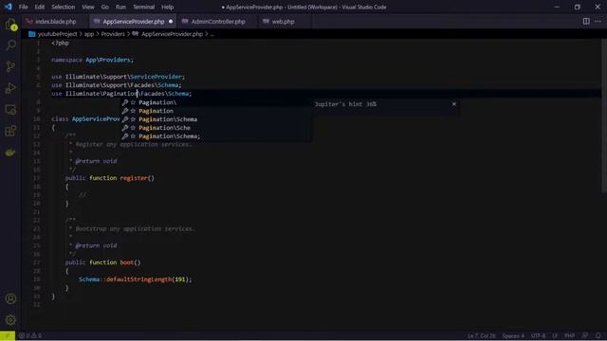Click youtubeProject in the breadcrumb

click(x=57, y=34)
